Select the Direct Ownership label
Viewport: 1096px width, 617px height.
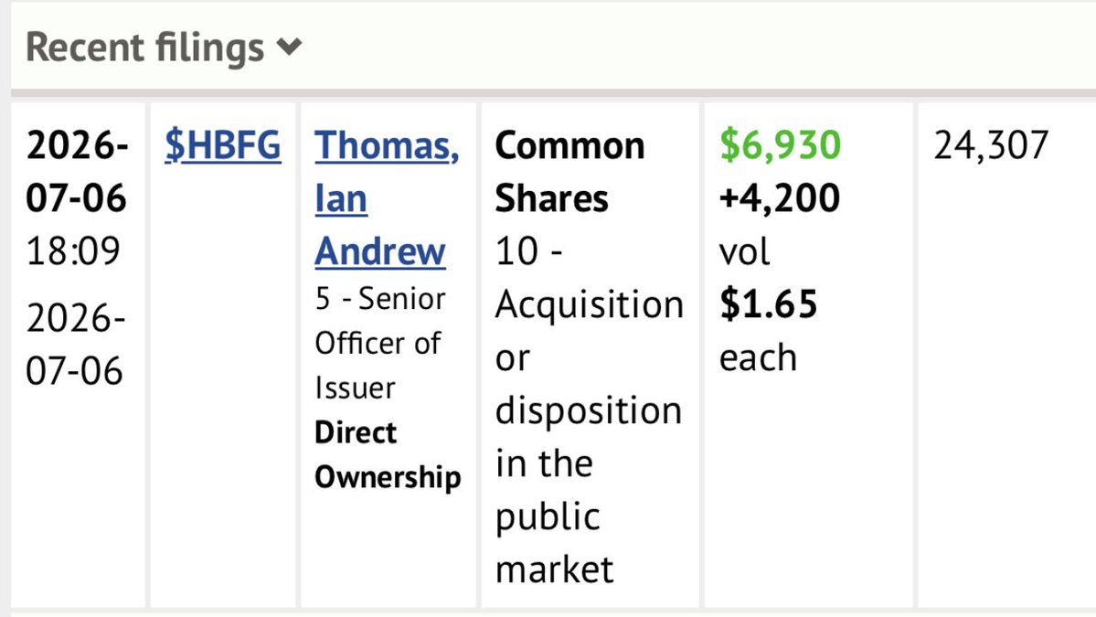388,455
